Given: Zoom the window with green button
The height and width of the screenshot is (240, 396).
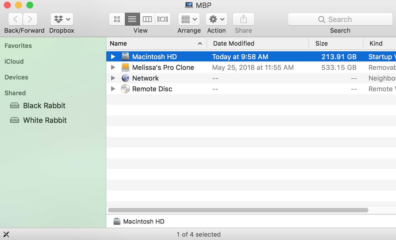Looking at the screenshot, I should tap(30, 5).
